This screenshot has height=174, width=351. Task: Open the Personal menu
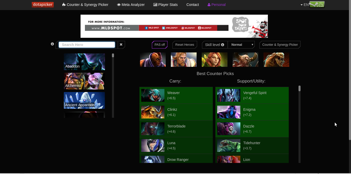click(216, 5)
